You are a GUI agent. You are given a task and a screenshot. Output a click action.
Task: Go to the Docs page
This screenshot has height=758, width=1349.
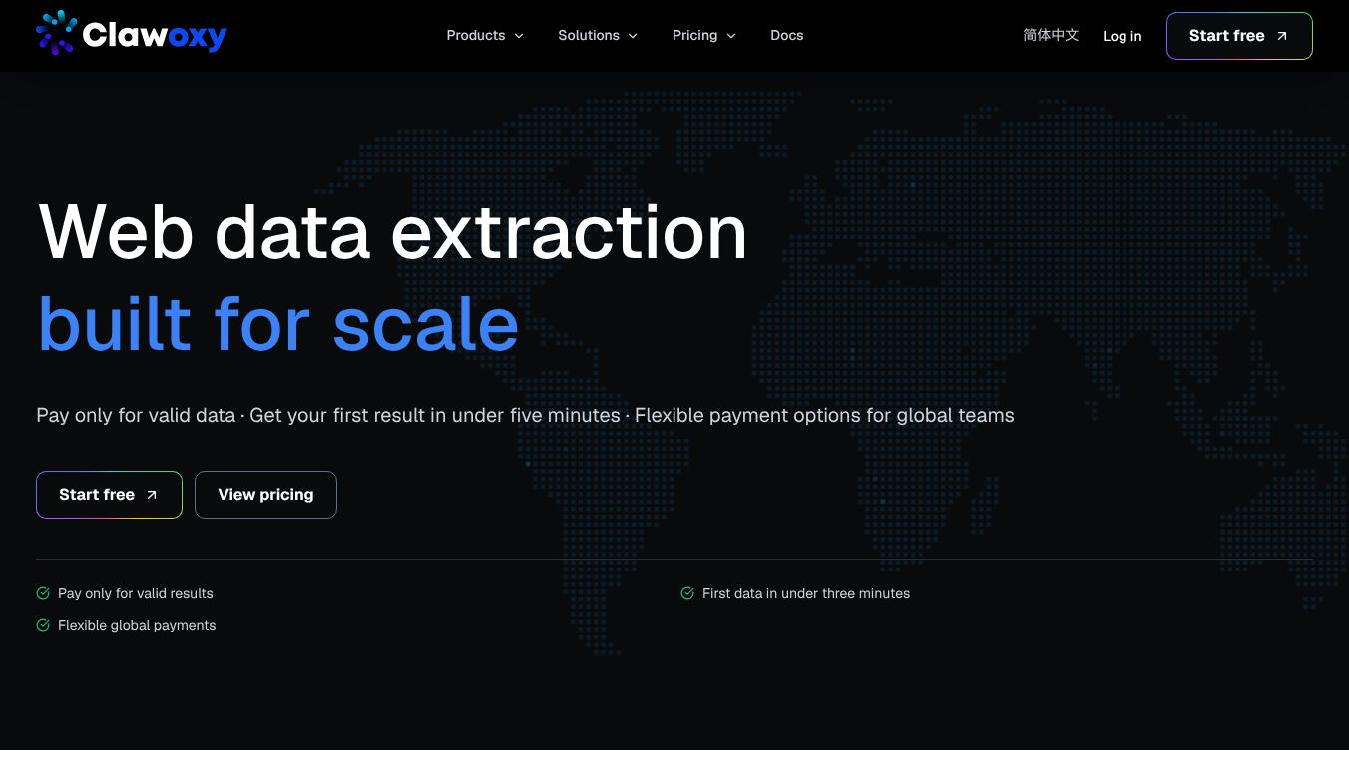coord(787,35)
